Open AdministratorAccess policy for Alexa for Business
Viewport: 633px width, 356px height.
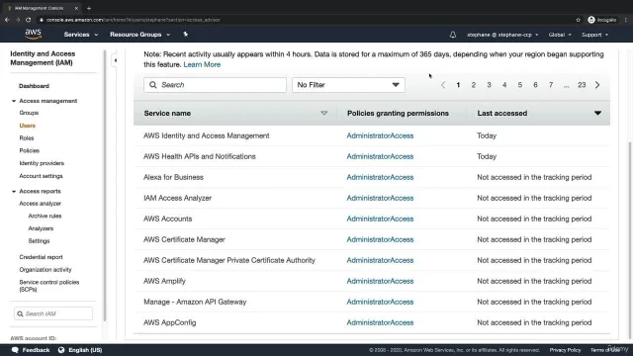[x=380, y=177]
